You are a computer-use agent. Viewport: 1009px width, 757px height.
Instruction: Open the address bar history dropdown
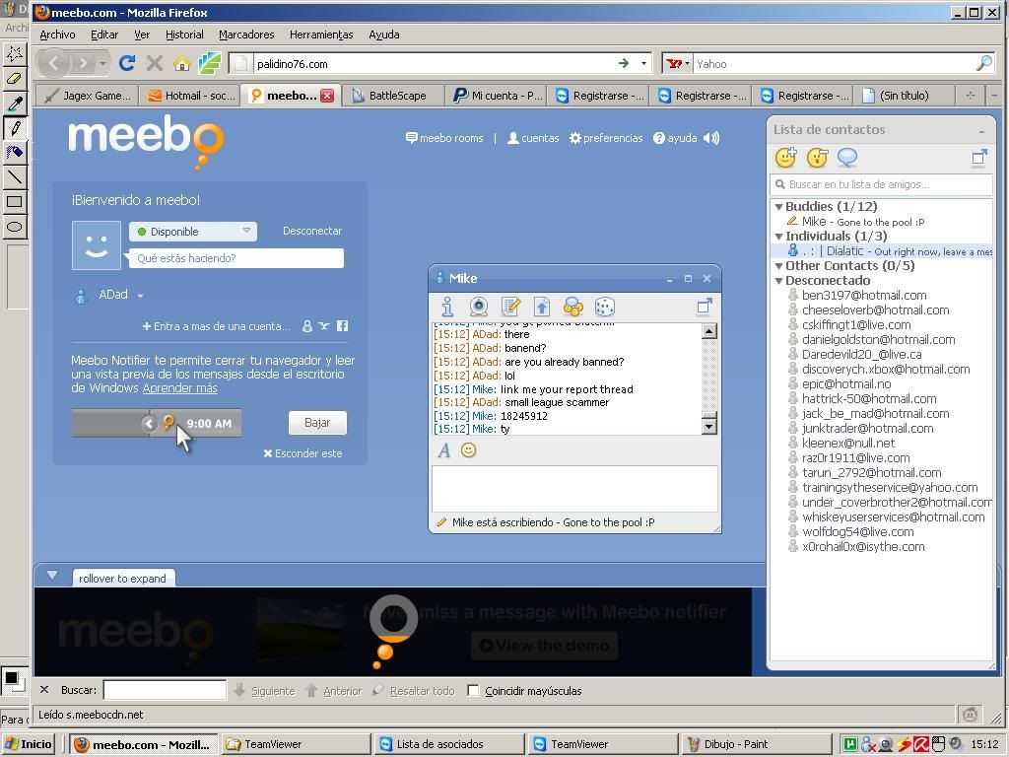(643, 63)
